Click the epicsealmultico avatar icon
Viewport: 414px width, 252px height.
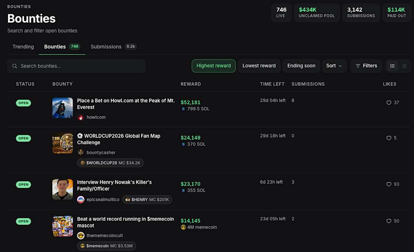[81, 199]
